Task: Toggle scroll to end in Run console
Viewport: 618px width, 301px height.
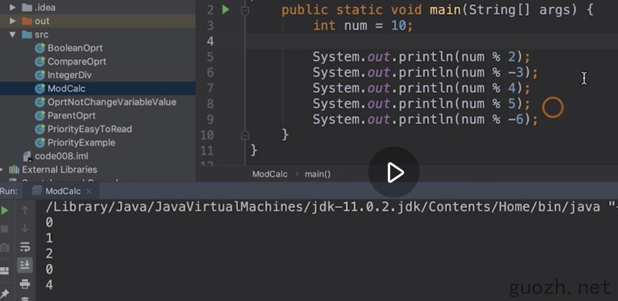Action: tap(25, 265)
